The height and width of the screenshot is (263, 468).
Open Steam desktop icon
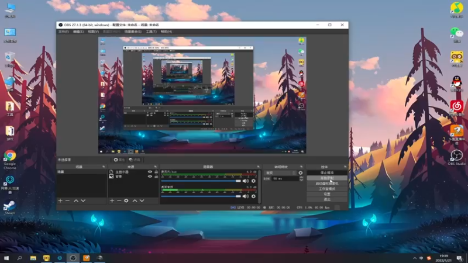point(9,207)
